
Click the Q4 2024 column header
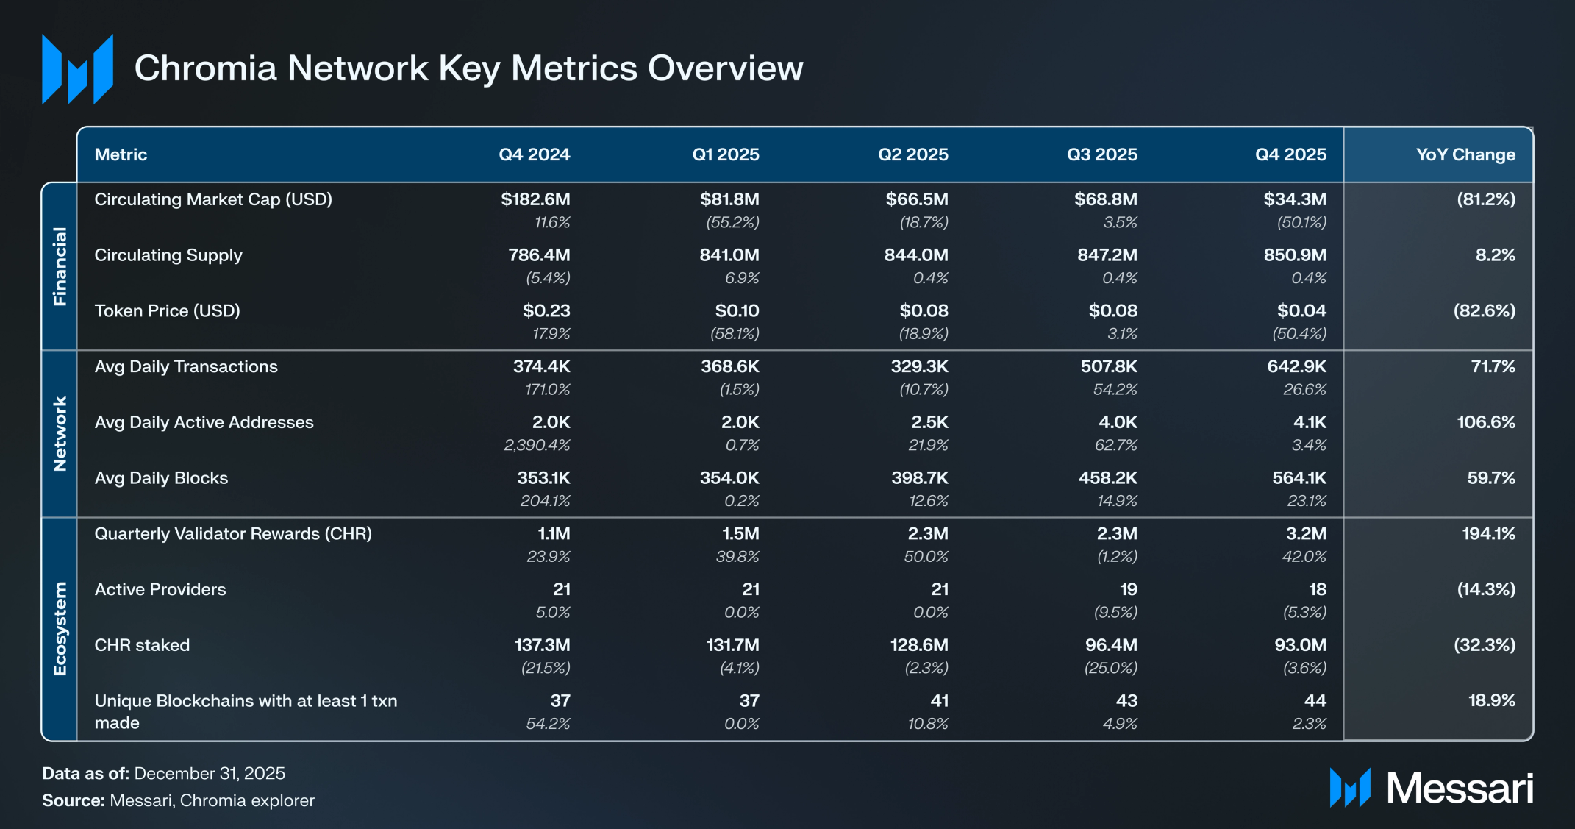coord(534,154)
